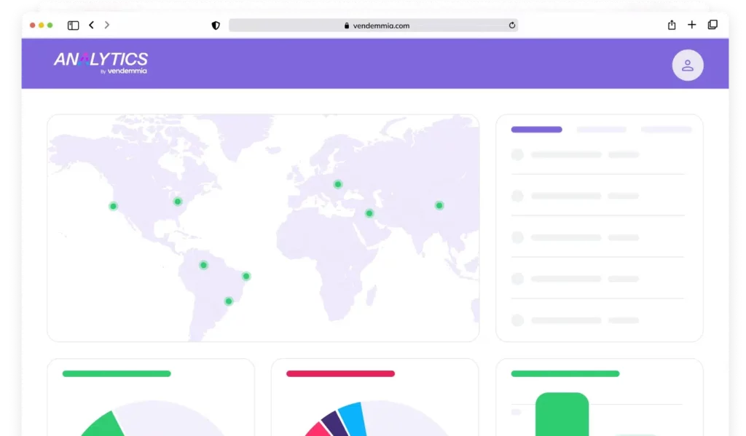Go back with the browser back arrow
This screenshot has width=746, height=436.
click(x=91, y=25)
